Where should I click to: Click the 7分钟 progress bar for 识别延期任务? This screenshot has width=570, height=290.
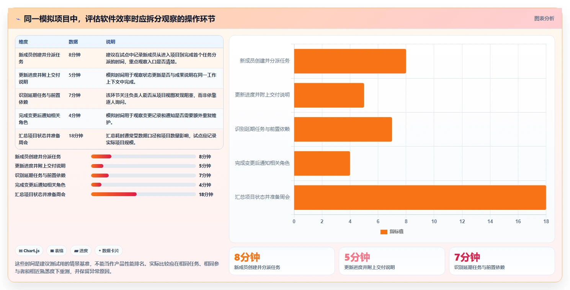click(144, 176)
